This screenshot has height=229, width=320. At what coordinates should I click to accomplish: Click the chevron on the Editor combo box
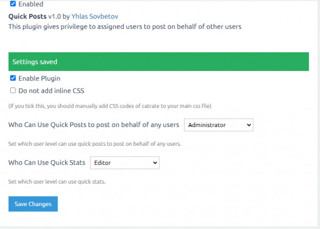pyautogui.click(x=155, y=162)
